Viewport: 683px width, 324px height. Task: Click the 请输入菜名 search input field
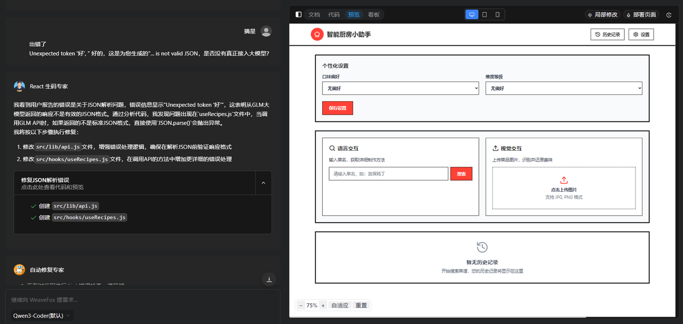[388, 174]
